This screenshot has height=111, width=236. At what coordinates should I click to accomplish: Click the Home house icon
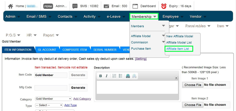click(x=10, y=6)
